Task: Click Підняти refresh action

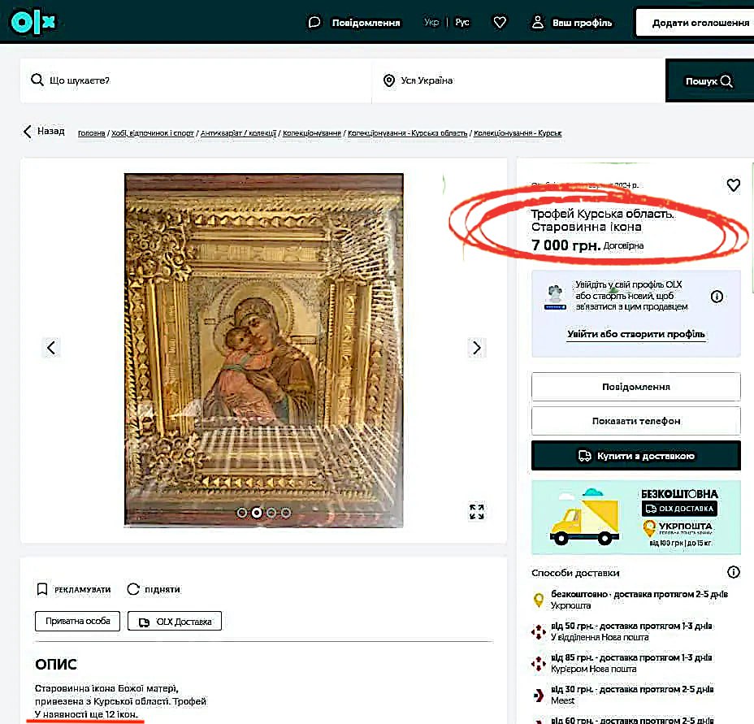Action: 154,589
